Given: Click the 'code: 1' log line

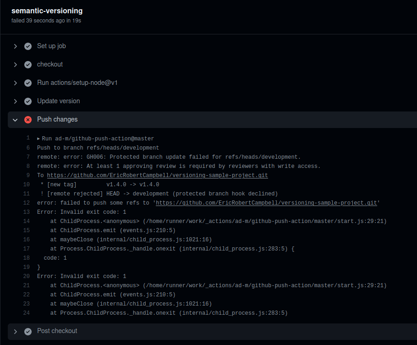Looking at the screenshot, I should point(55,258).
